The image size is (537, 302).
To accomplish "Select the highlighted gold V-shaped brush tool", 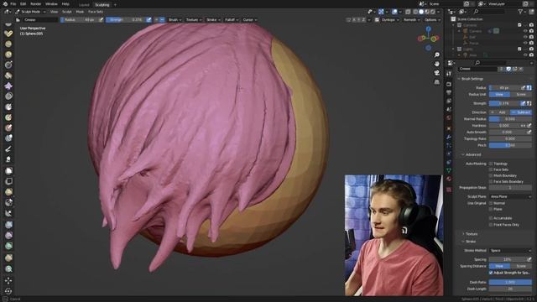I will [x=8, y=34].
